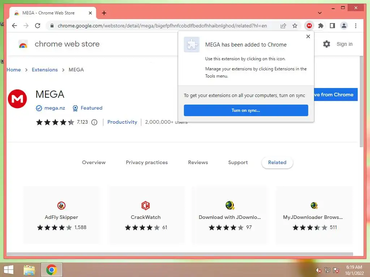This screenshot has height=277, width=370.
Task: Open the share page icon in address bar
Action: pyautogui.click(x=283, y=26)
